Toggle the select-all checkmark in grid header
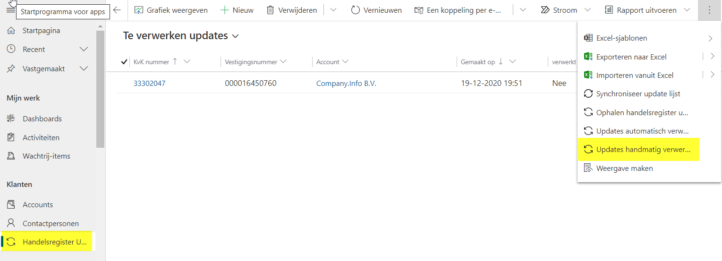The width and height of the screenshot is (722, 261). point(124,62)
